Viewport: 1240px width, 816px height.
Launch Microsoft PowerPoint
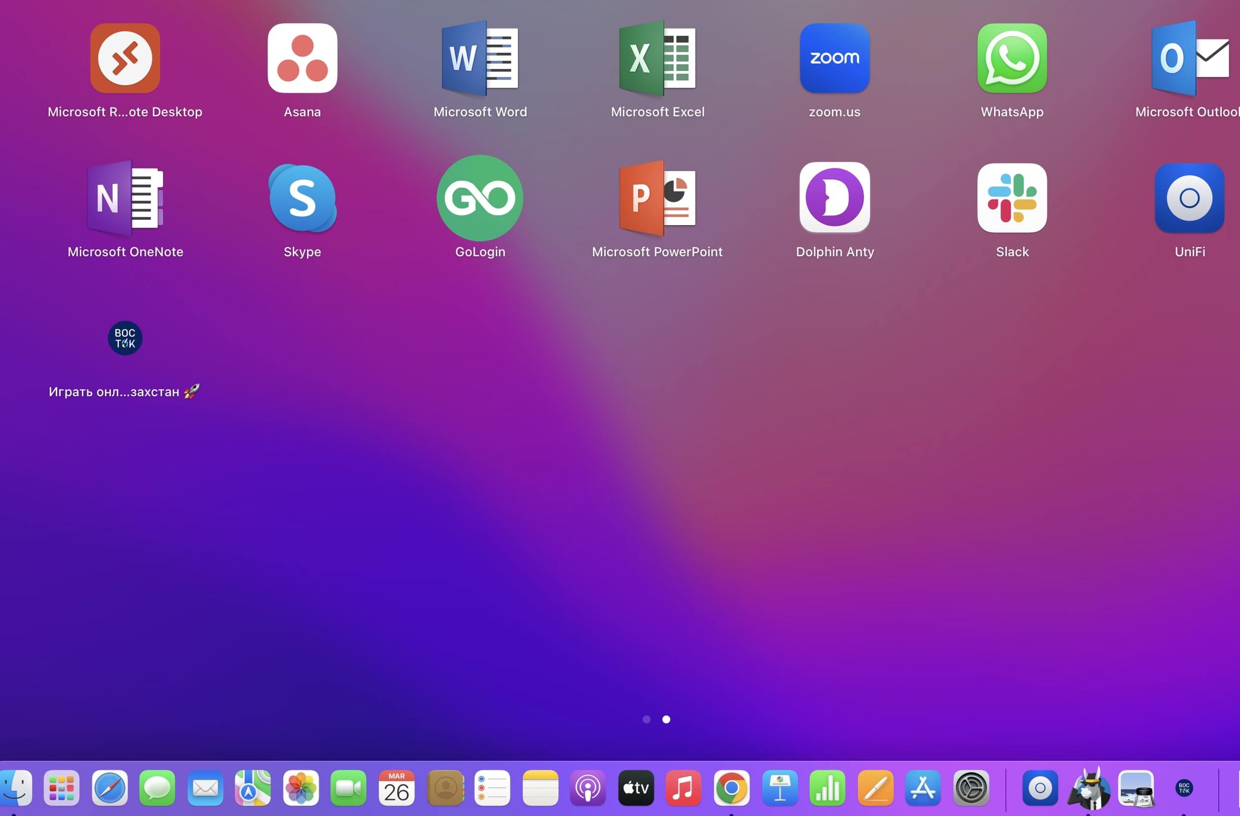[657, 198]
